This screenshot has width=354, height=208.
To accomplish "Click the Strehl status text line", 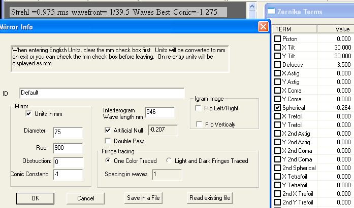I will click(118, 12).
